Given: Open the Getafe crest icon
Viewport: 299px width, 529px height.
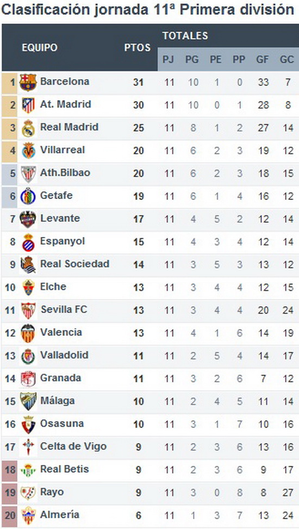Looking at the screenshot, I should (28, 196).
